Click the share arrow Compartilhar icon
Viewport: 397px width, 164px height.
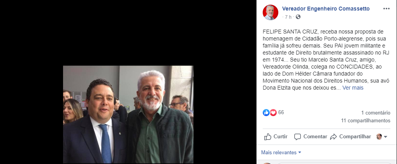pyautogui.click(x=334, y=137)
